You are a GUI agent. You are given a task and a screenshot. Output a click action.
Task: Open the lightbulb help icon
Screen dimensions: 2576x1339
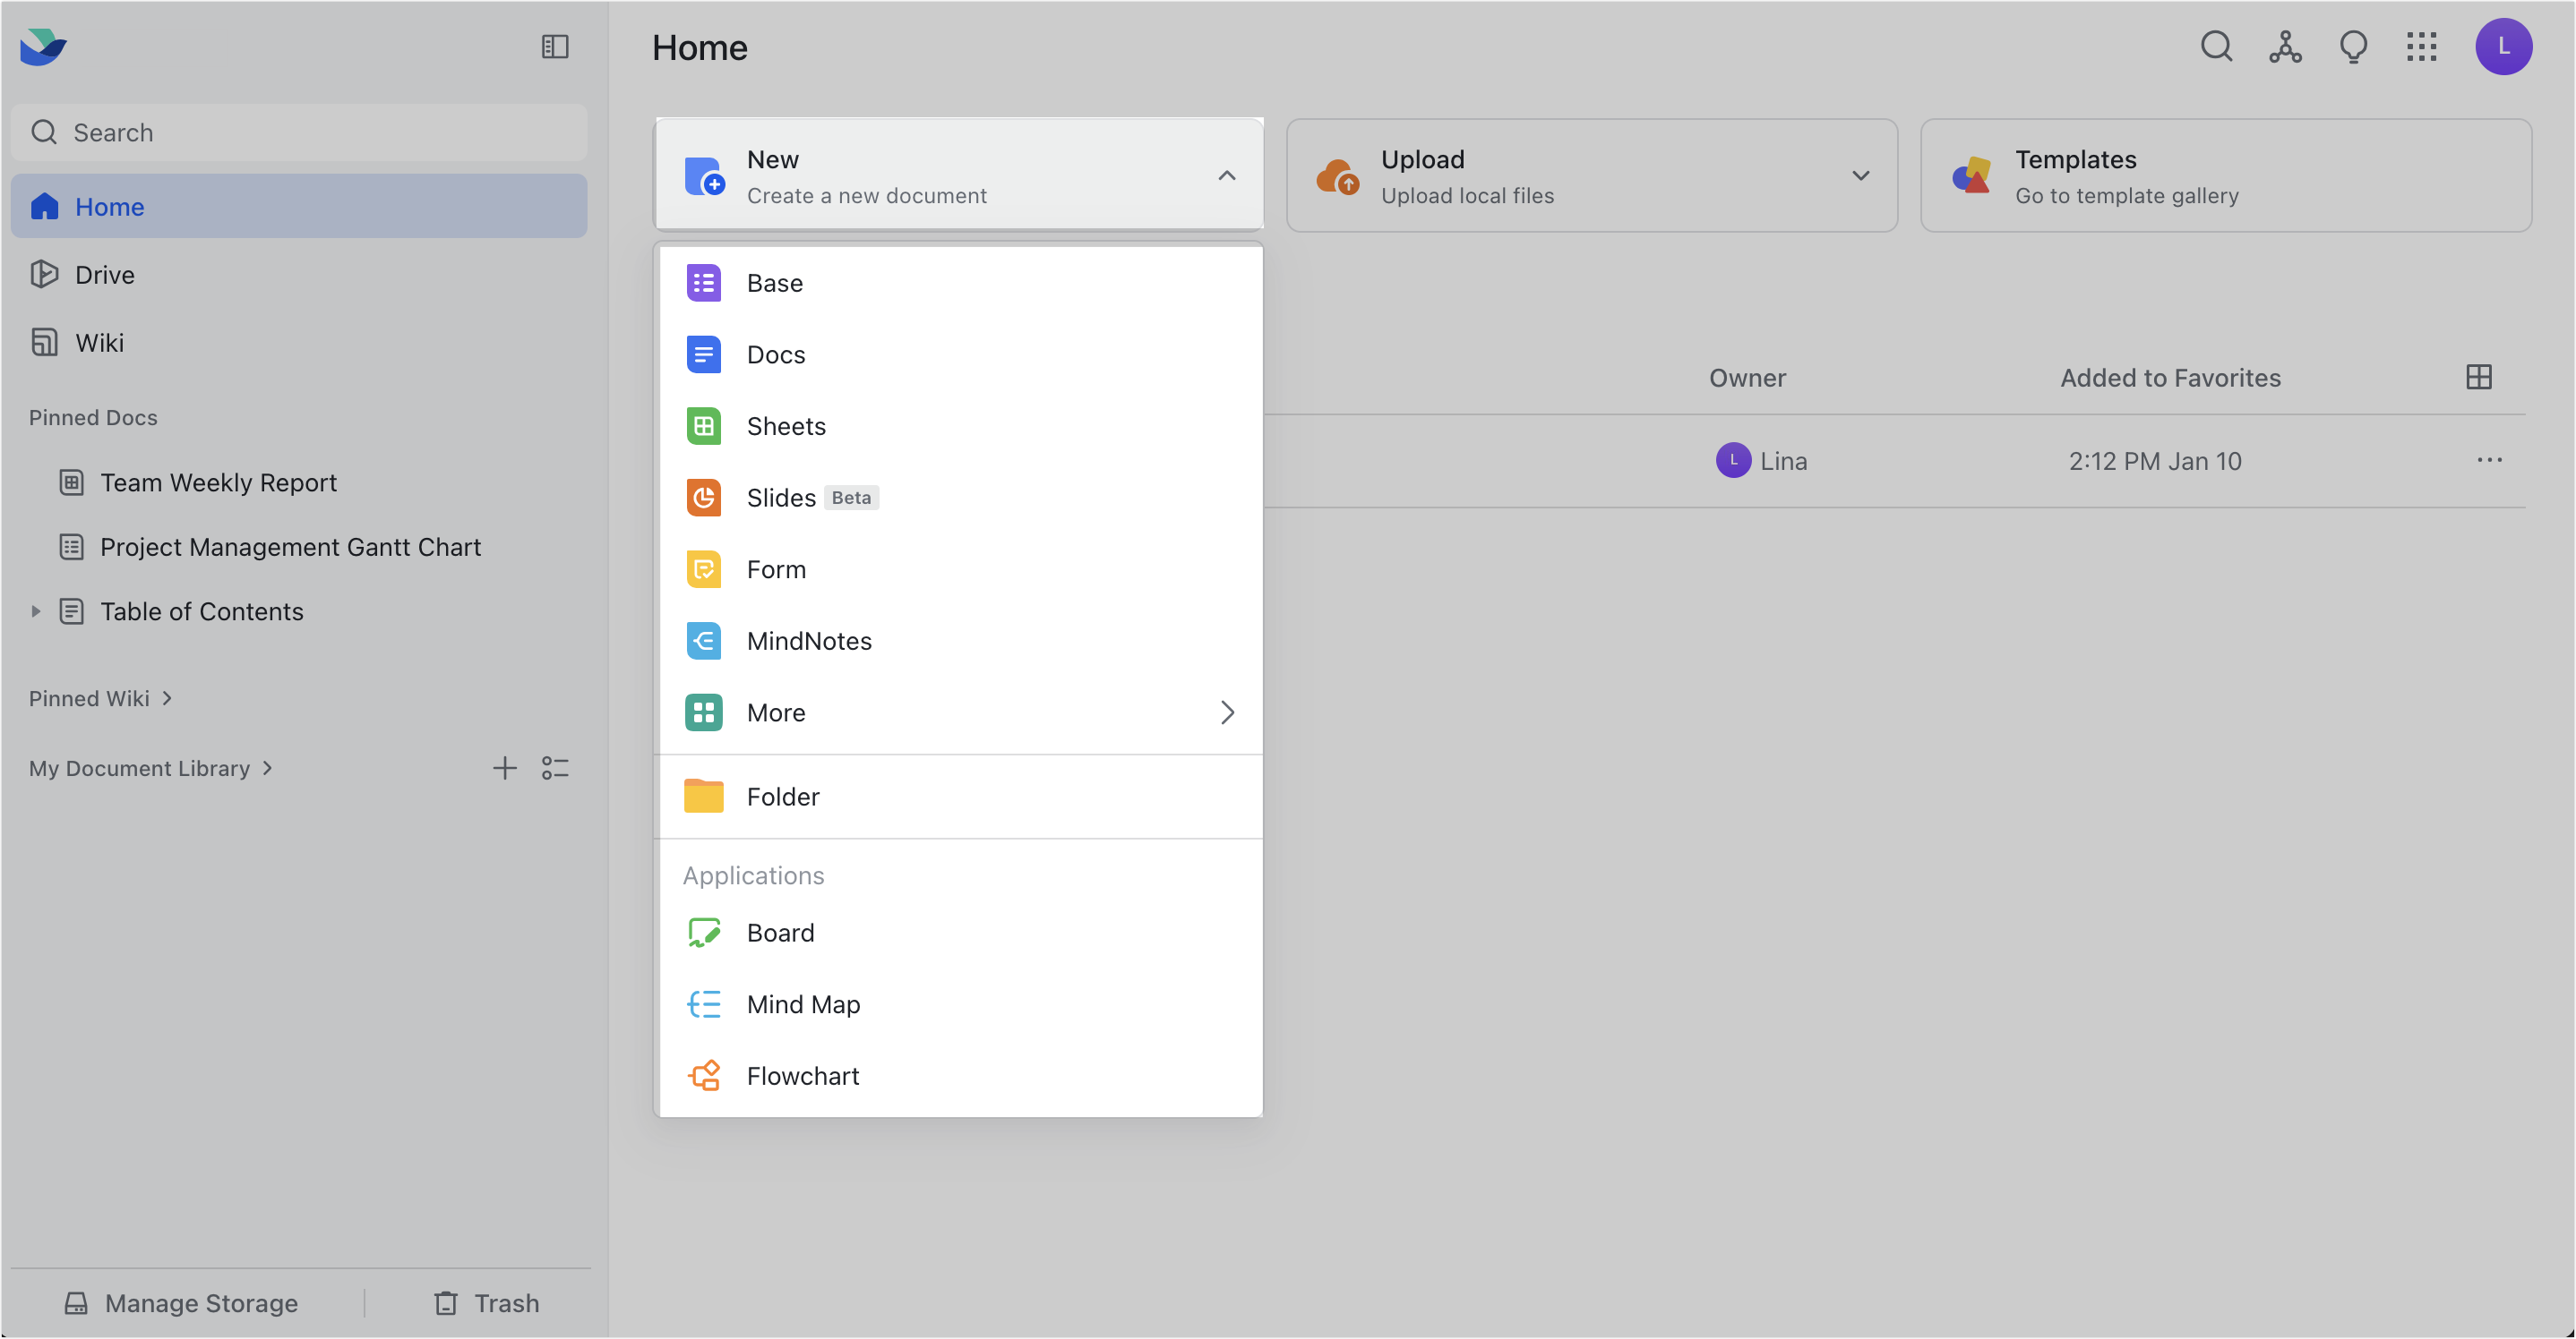(x=2353, y=47)
